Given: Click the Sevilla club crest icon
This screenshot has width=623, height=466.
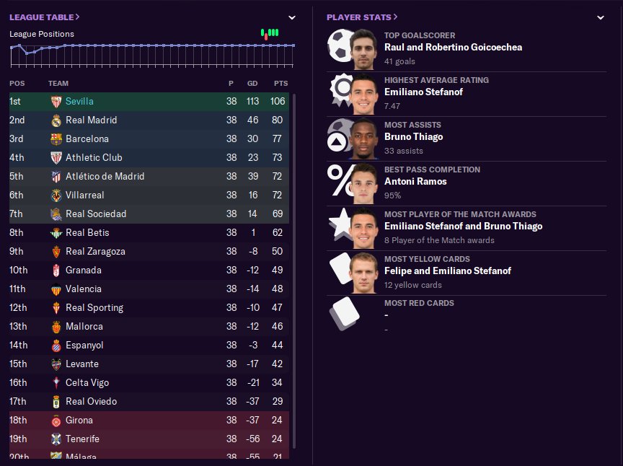Looking at the screenshot, I should coord(56,102).
